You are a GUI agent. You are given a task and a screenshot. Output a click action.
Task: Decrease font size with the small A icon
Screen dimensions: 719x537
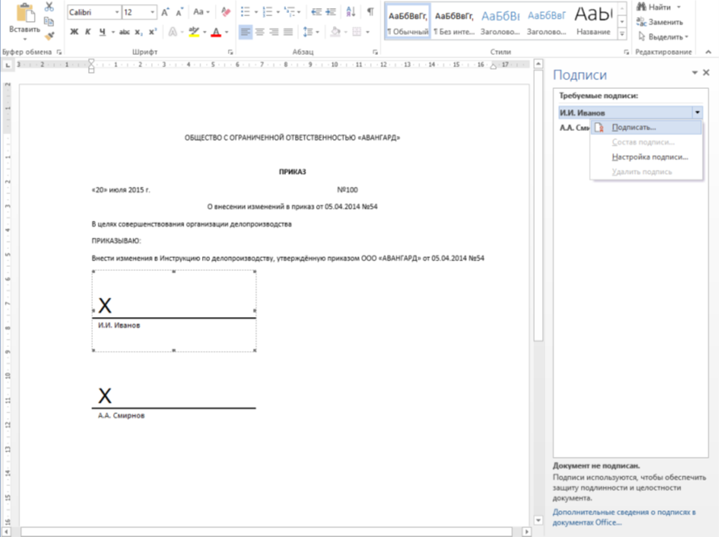(x=179, y=12)
